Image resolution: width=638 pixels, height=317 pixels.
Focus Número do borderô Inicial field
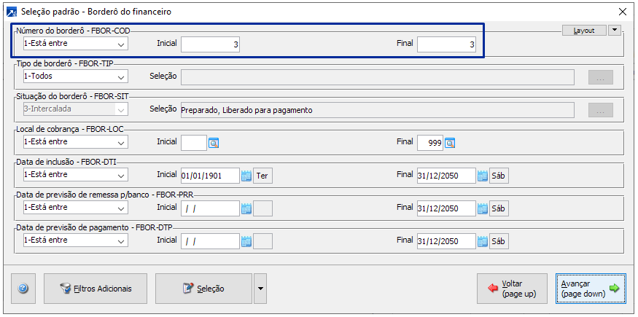pos(211,44)
